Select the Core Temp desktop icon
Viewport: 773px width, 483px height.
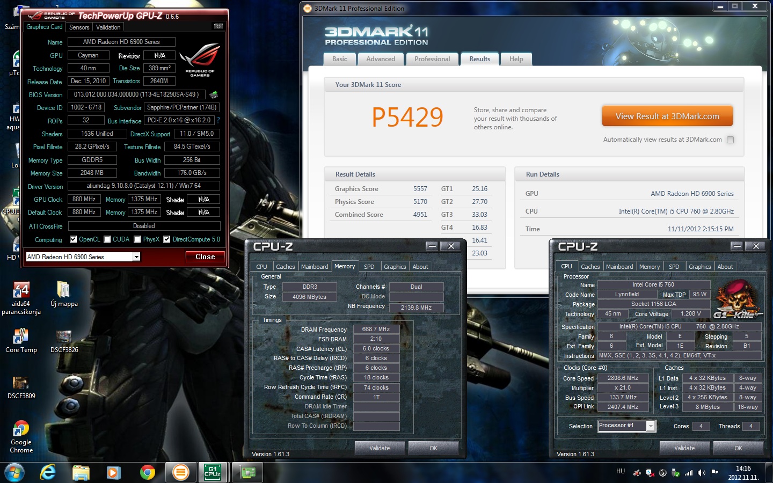(21, 340)
